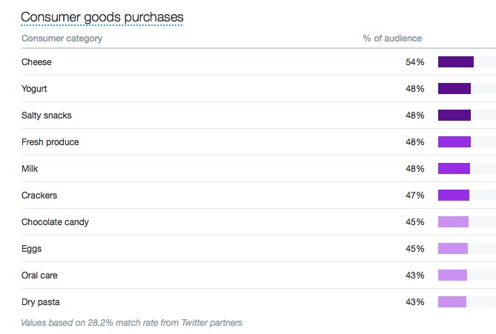Select the Cheese category row
The width and height of the screenshot is (496, 334).
[37, 62]
